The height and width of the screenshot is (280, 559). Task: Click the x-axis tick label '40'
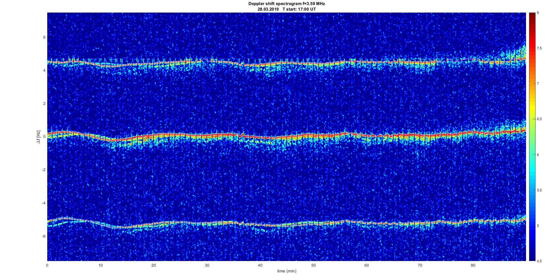coord(260,265)
